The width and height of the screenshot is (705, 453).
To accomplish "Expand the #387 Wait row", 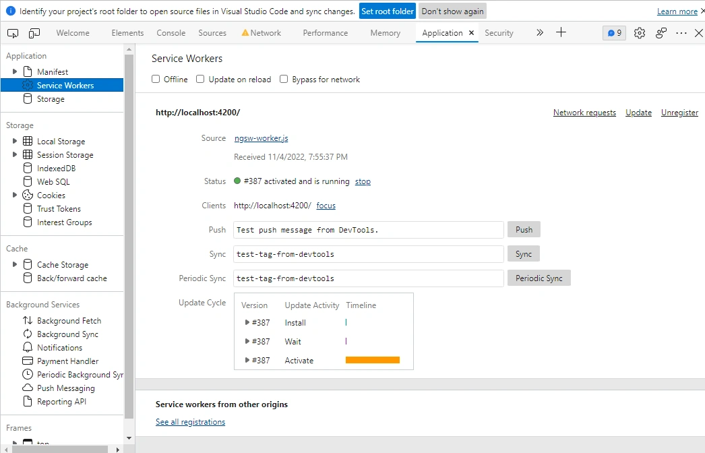I will tap(247, 342).
